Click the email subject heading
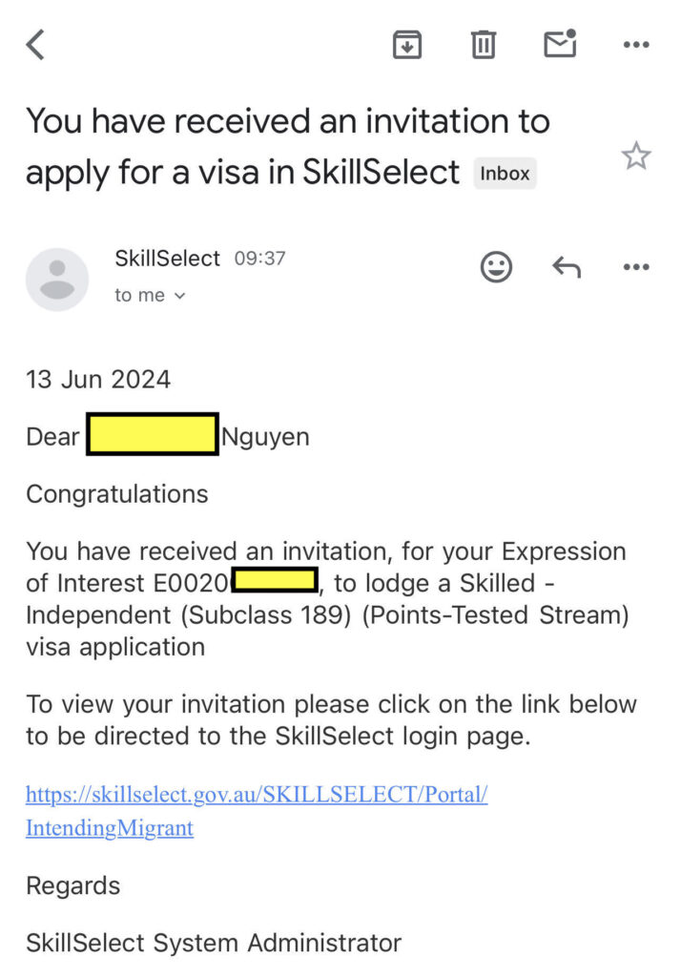681x977 pixels. click(286, 147)
